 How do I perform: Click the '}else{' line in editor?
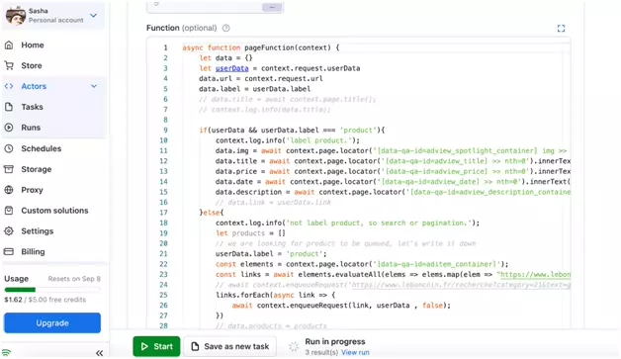point(211,213)
